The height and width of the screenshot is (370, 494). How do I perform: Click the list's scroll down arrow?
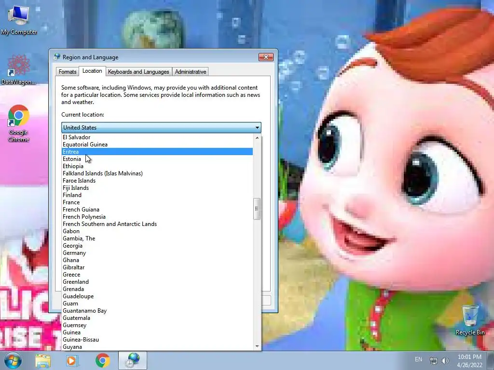[x=257, y=346]
